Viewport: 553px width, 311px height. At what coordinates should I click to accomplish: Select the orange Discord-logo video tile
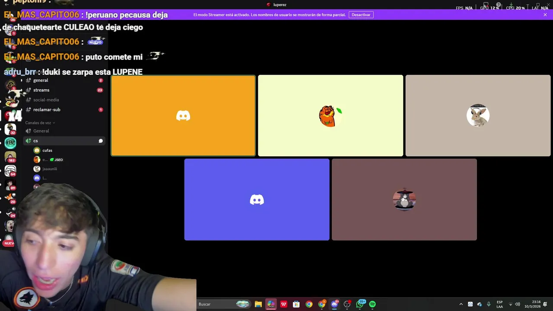pos(183,115)
